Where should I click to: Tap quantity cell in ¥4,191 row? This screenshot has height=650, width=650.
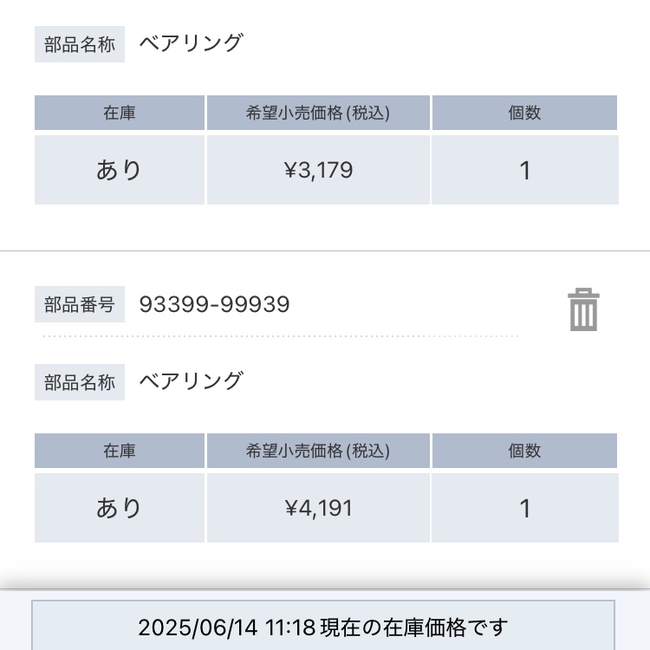click(x=524, y=508)
